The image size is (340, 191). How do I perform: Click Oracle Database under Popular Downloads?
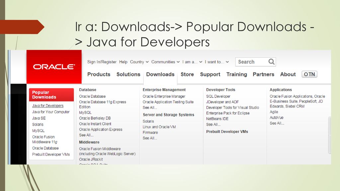pyautogui.click(x=45, y=148)
